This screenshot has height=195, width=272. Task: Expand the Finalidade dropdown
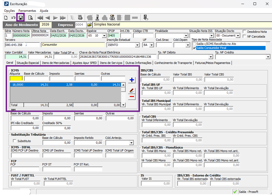point(186,36)
